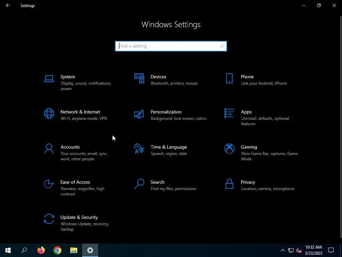The width and height of the screenshot is (342, 257).
Task: Open the Privacy padlock icon
Action: (229, 184)
